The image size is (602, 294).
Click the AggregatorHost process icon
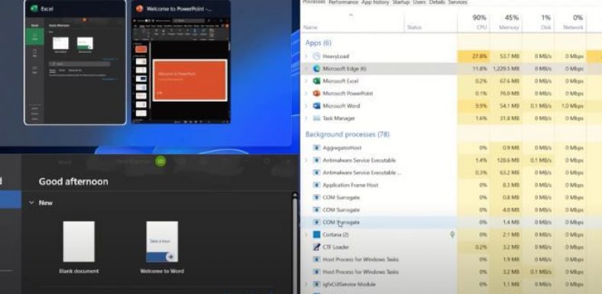(316, 148)
